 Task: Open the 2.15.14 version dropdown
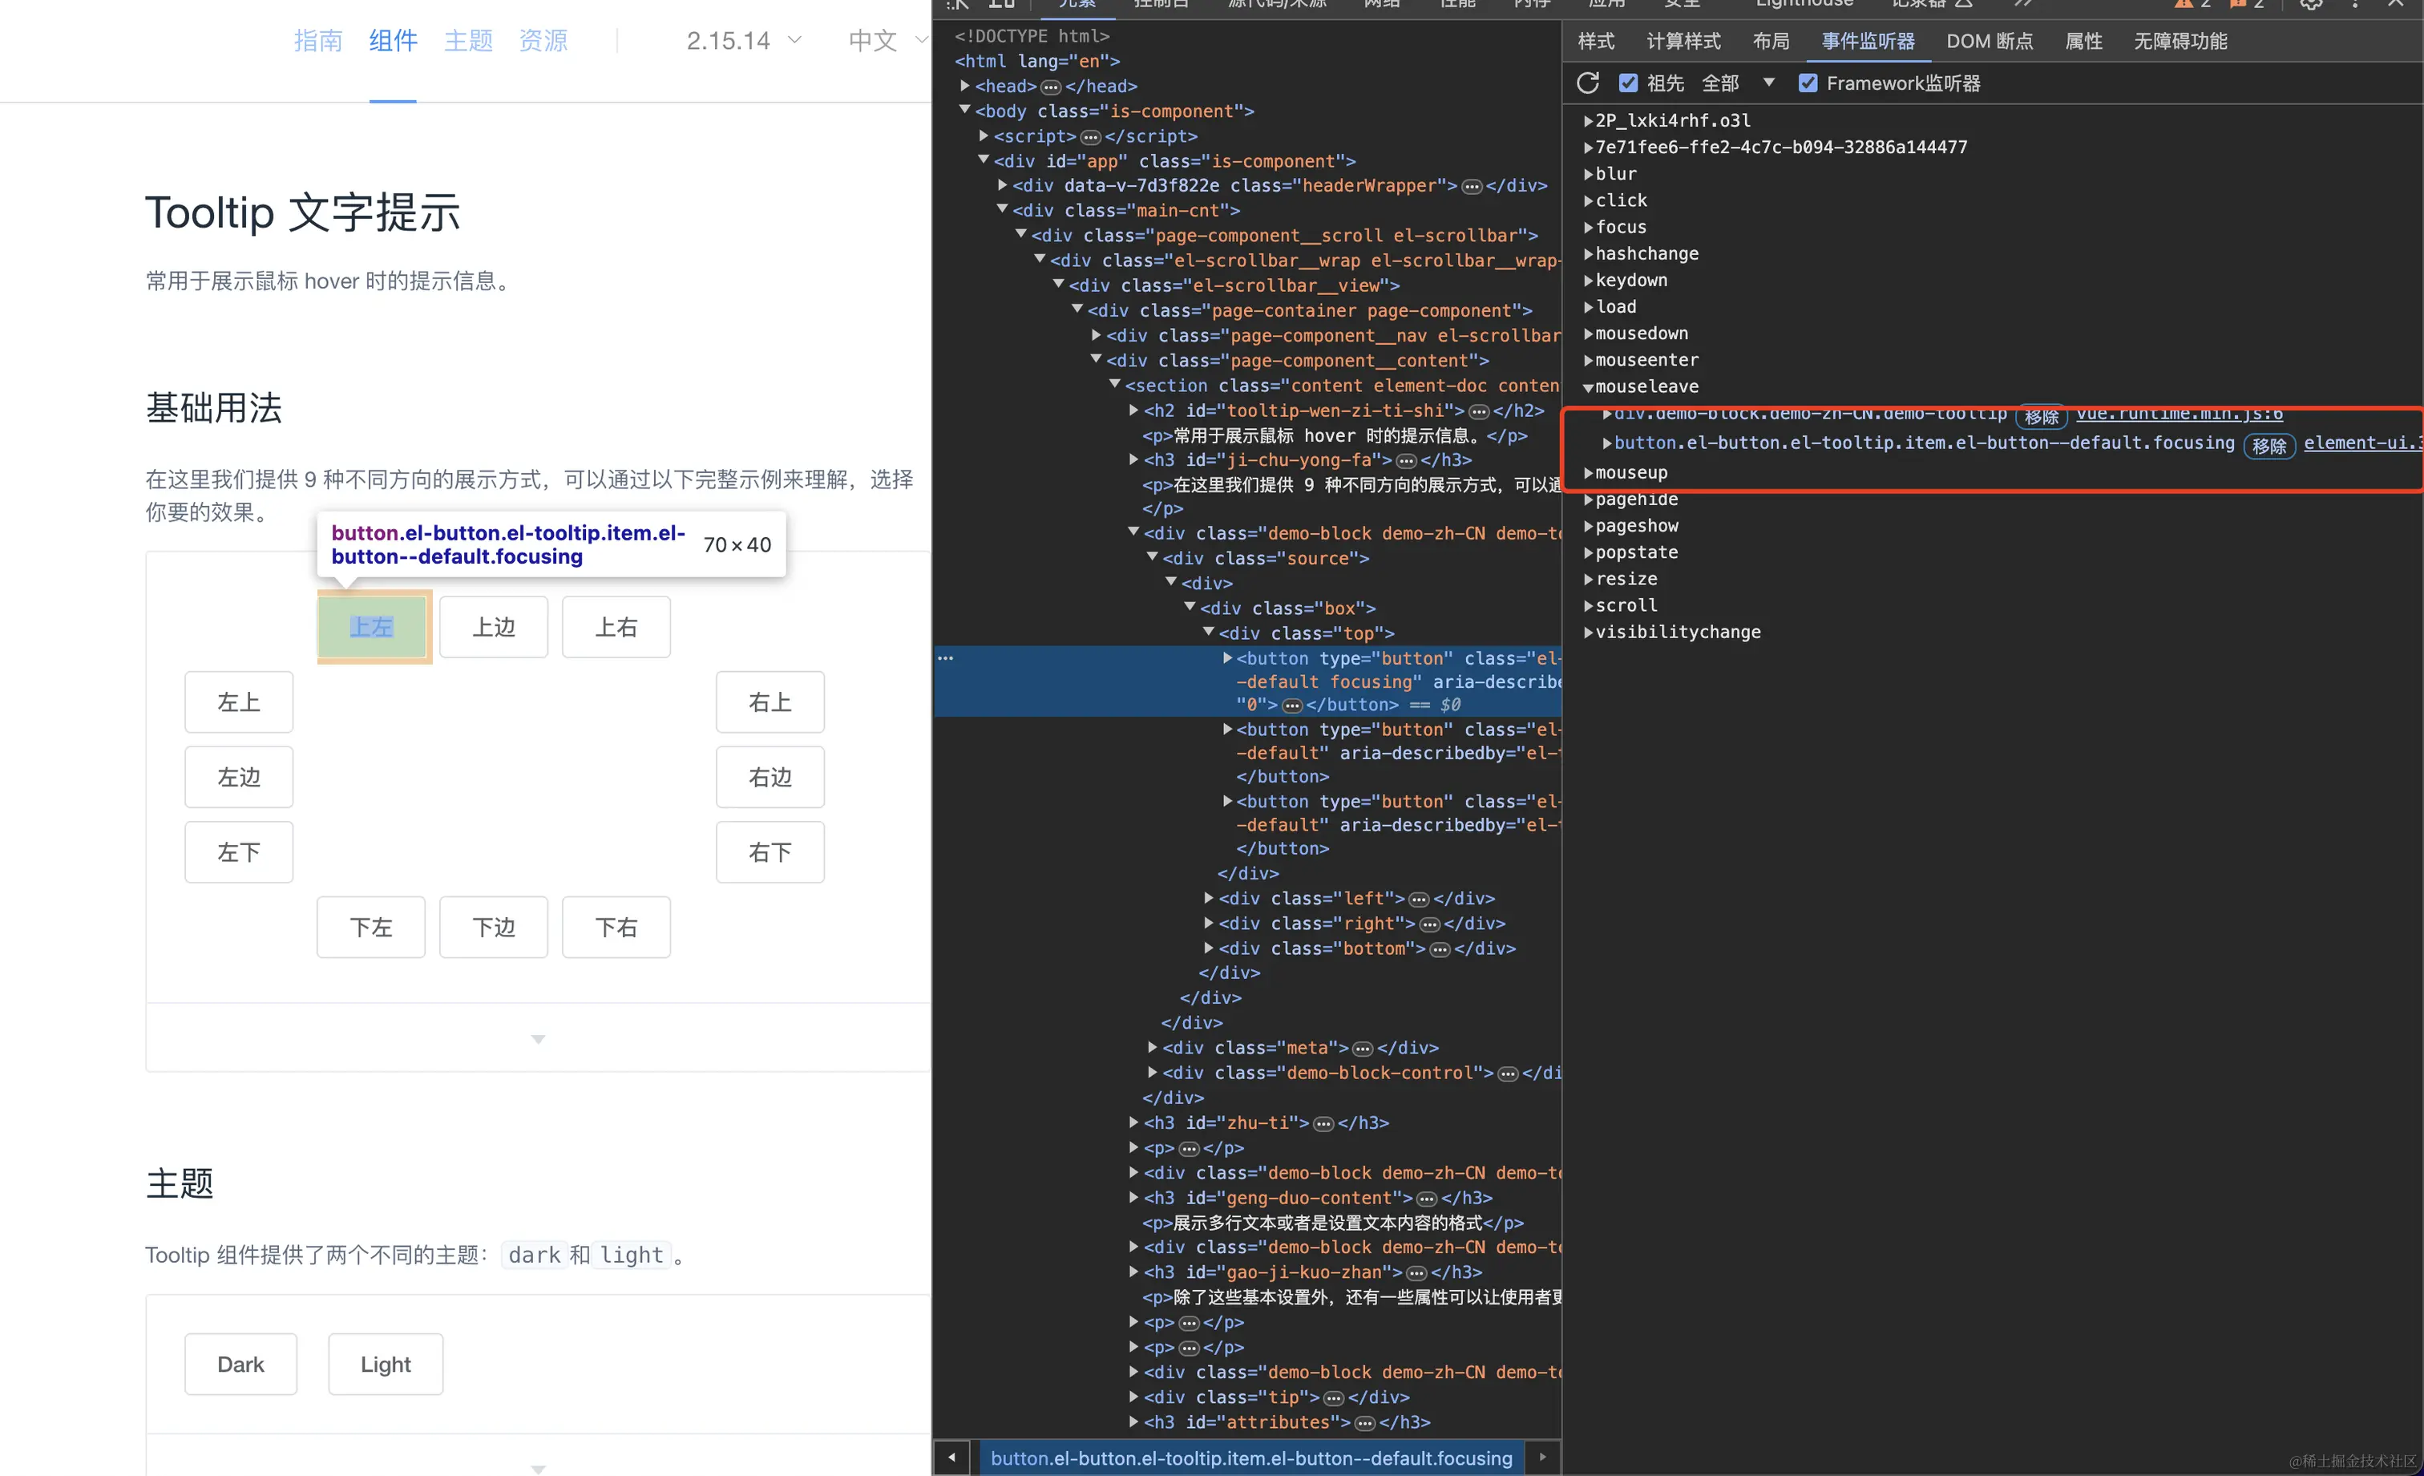click(x=744, y=40)
